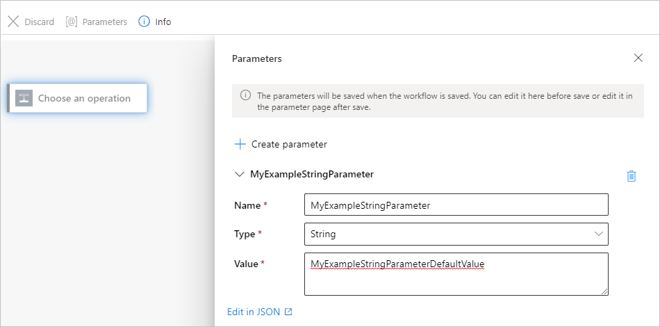Click the external link icon beside Edit in JSON
This screenshot has height=327, width=660.
tap(288, 312)
